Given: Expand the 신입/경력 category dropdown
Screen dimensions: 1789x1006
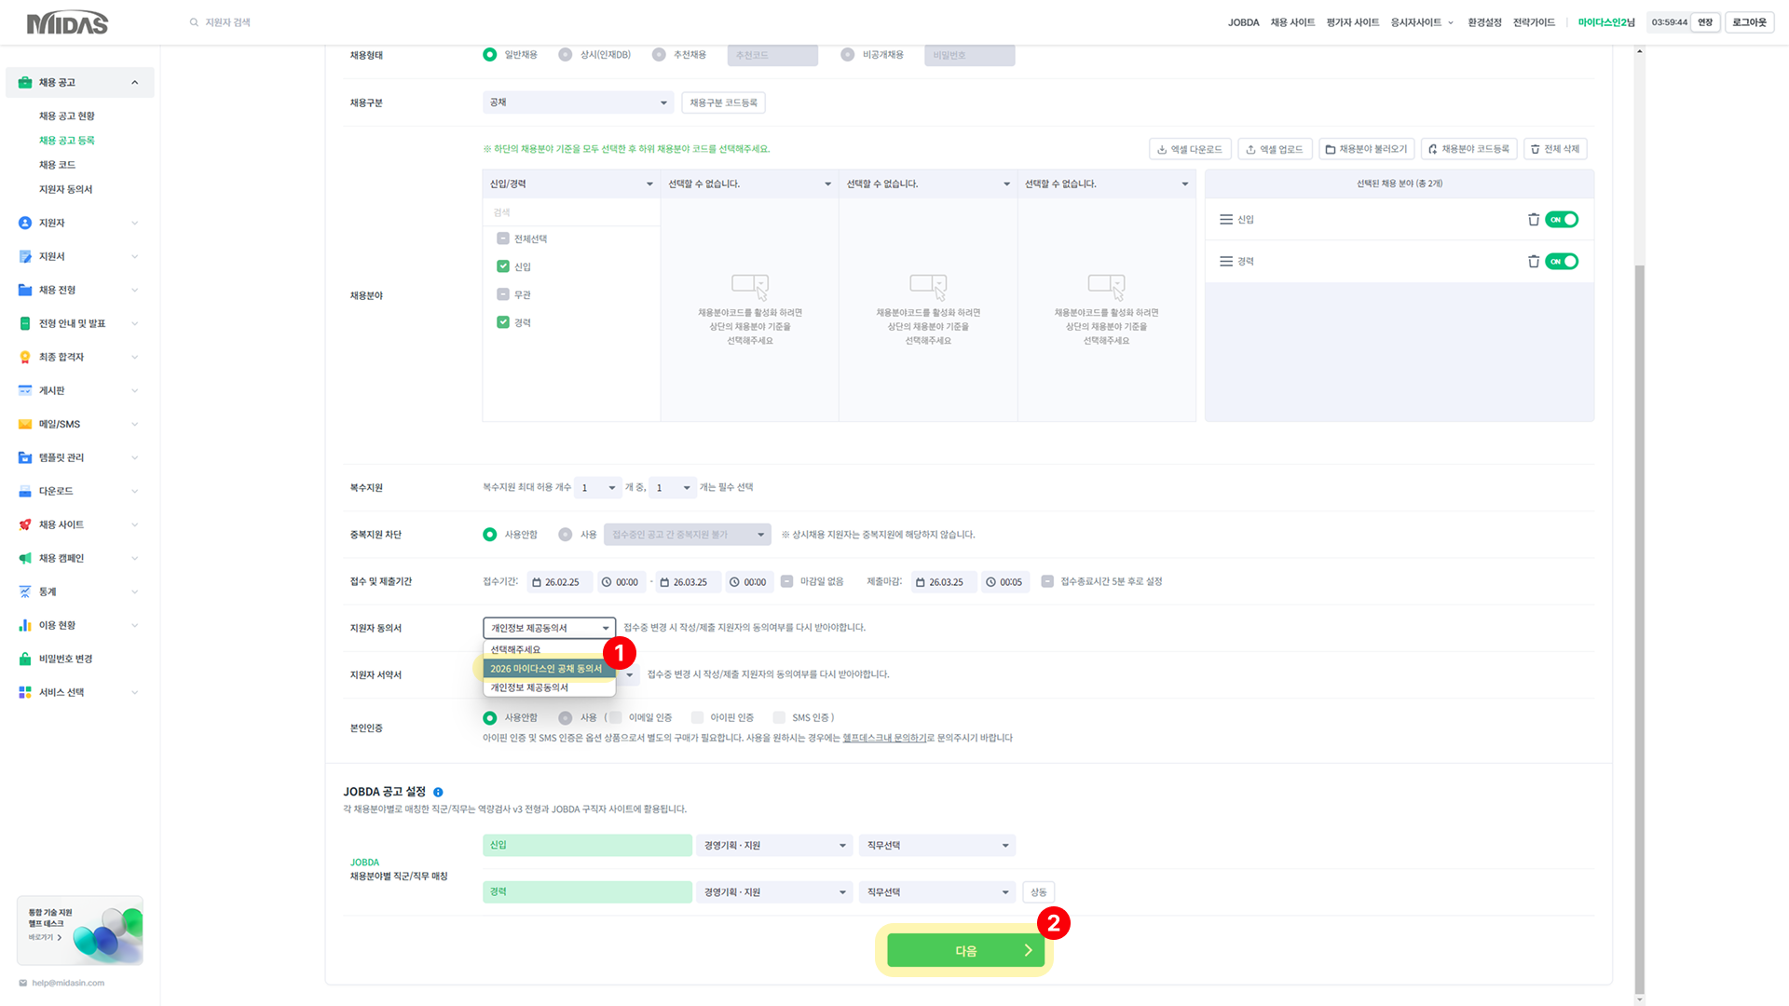Looking at the screenshot, I should click(x=570, y=184).
